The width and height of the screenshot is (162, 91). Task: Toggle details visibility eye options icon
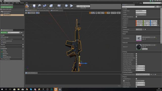pyautogui.click(x=160, y=7)
